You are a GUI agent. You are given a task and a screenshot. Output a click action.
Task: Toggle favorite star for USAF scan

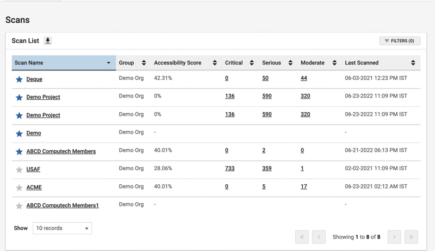click(x=19, y=170)
